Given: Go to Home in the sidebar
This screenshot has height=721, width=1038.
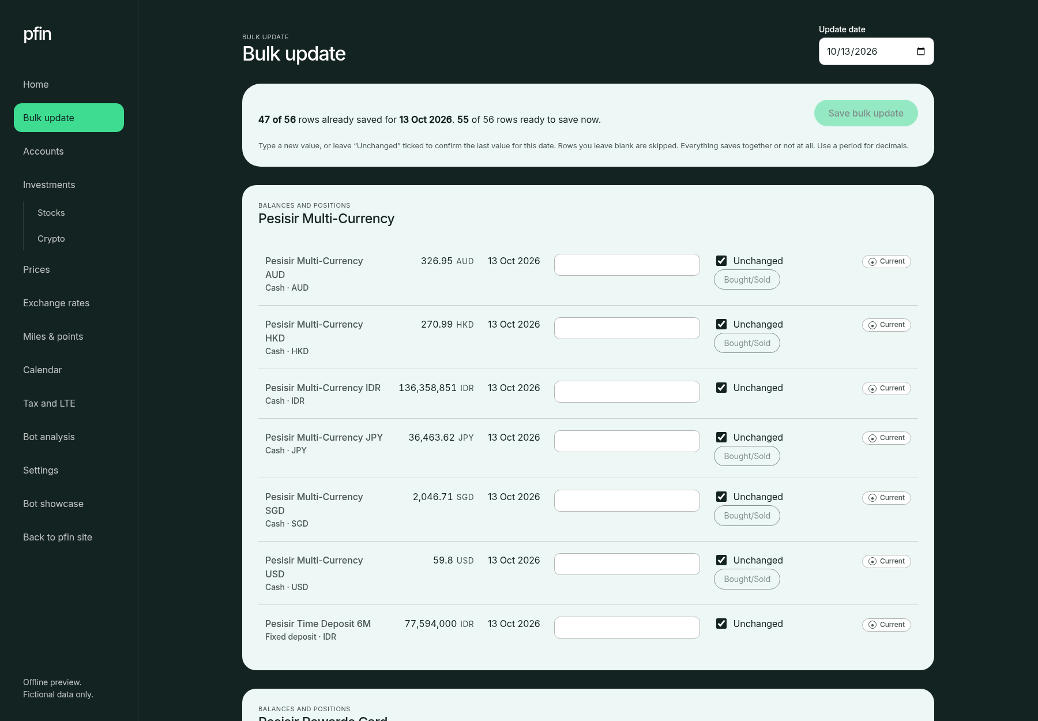Looking at the screenshot, I should [69, 84].
